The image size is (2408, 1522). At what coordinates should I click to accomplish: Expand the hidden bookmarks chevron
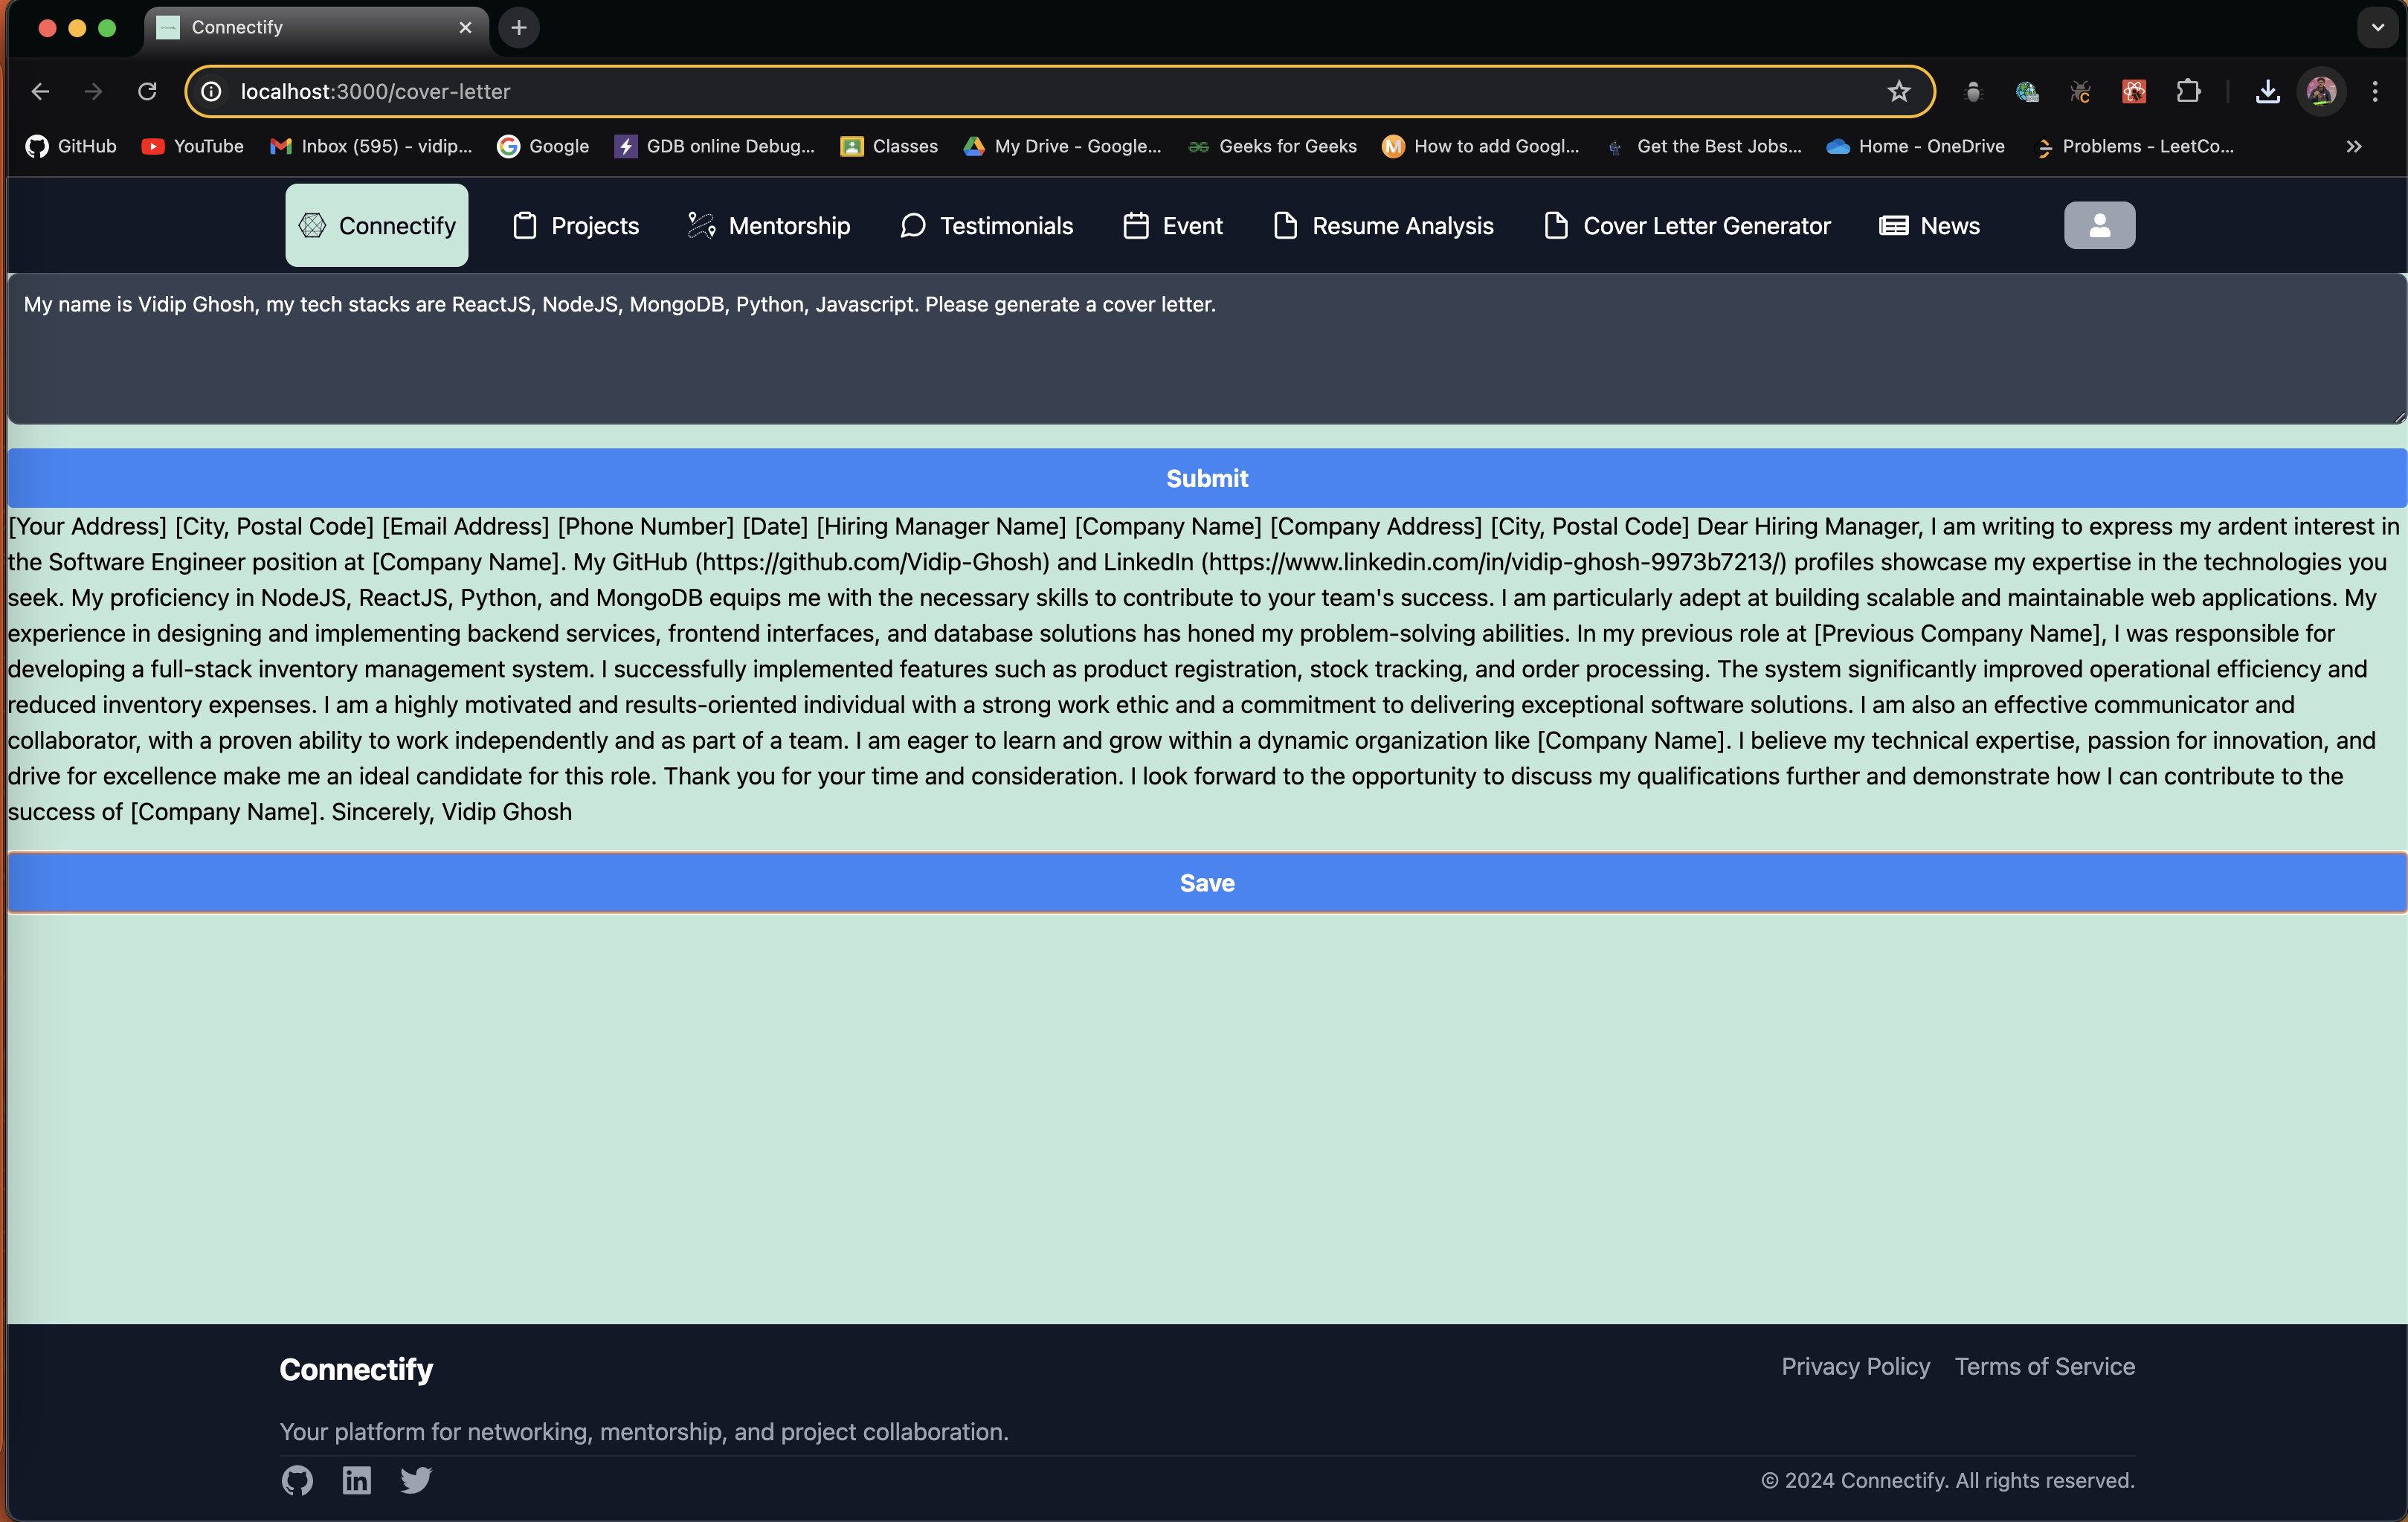(2354, 147)
